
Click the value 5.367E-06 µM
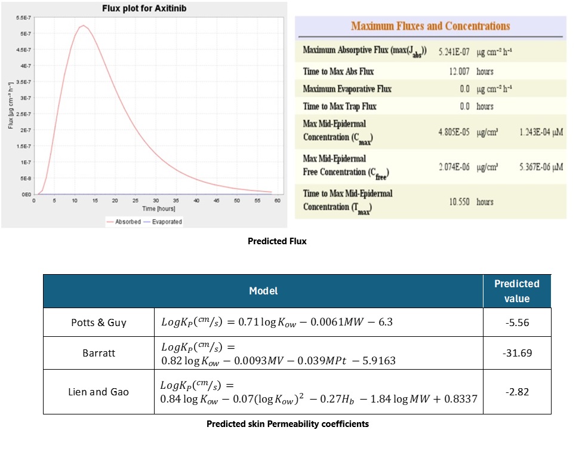(x=541, y=167)
